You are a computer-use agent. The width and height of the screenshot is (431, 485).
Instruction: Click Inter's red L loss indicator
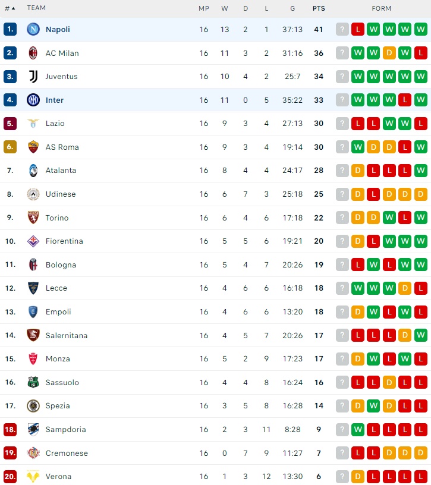(x=404, y=100)
